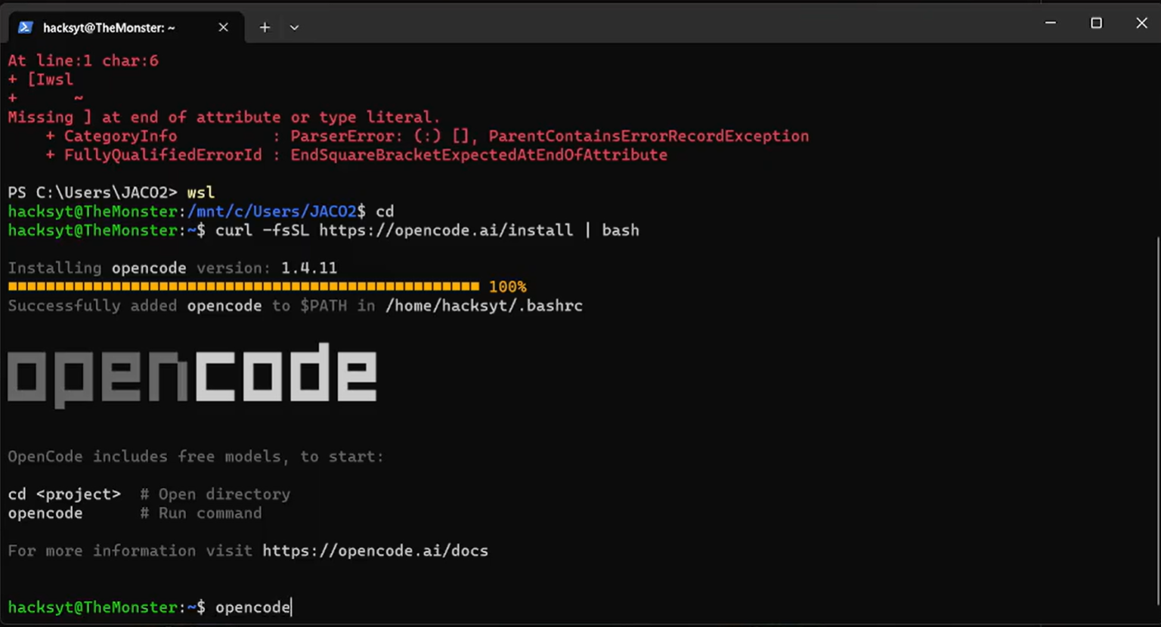Click the https://opencode.ai/install URL in curl command

pos(446,230)
